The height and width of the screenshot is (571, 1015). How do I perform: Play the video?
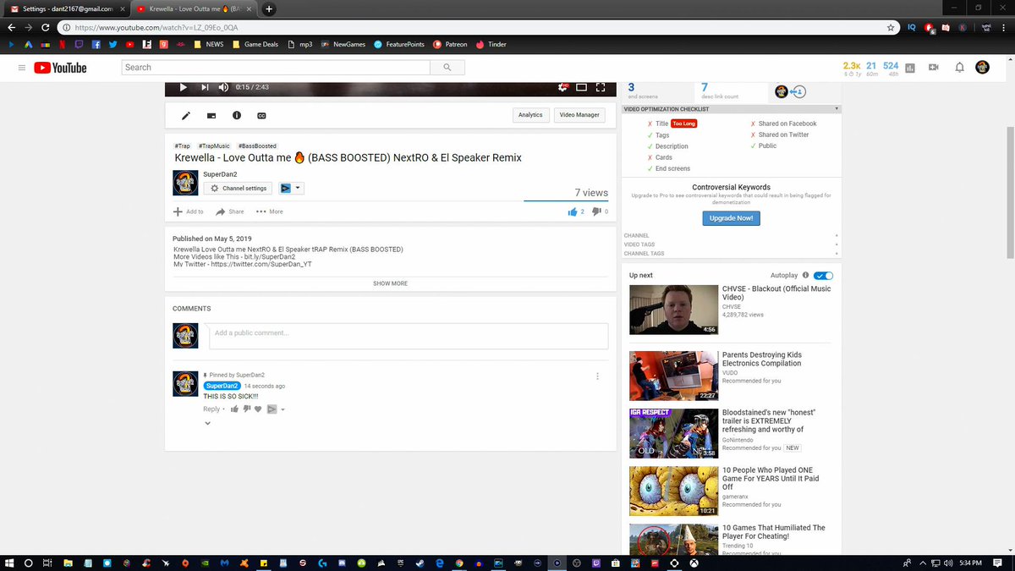(x=183, y=87)
